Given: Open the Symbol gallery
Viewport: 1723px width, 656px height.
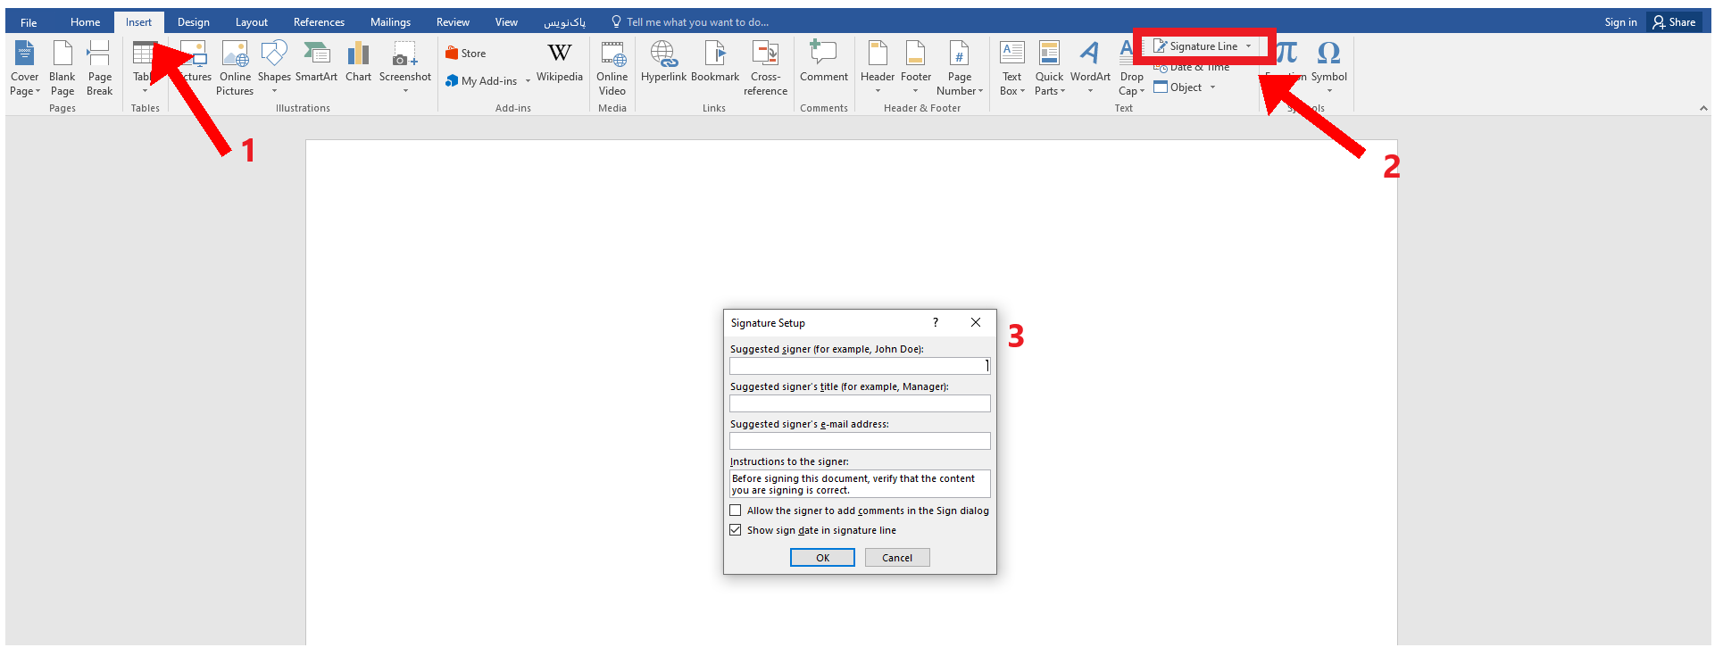Looking at the screenshot, I should (1328, 66).
